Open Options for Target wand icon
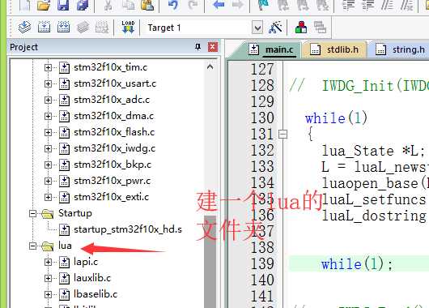Screen dimensions: 429x308 click(275, 27)
